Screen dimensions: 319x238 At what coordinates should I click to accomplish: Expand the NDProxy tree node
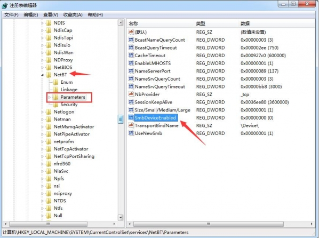(42, 60)
